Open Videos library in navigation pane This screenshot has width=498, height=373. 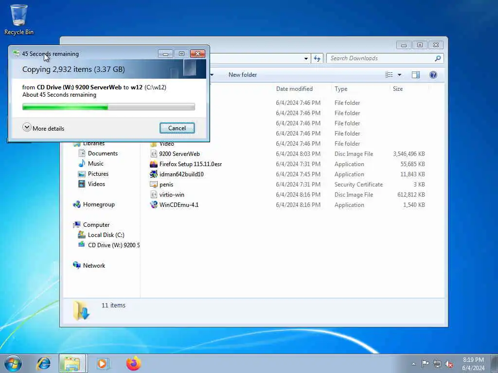[x=96, y=184]
